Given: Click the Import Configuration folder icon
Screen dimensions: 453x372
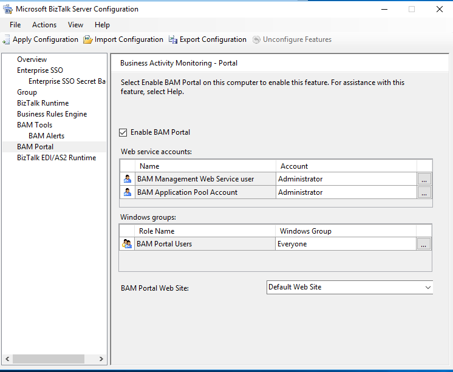Looking at the screenshot, I should [88, 39].
